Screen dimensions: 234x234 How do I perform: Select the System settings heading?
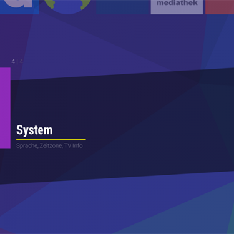tap(34, 130)
